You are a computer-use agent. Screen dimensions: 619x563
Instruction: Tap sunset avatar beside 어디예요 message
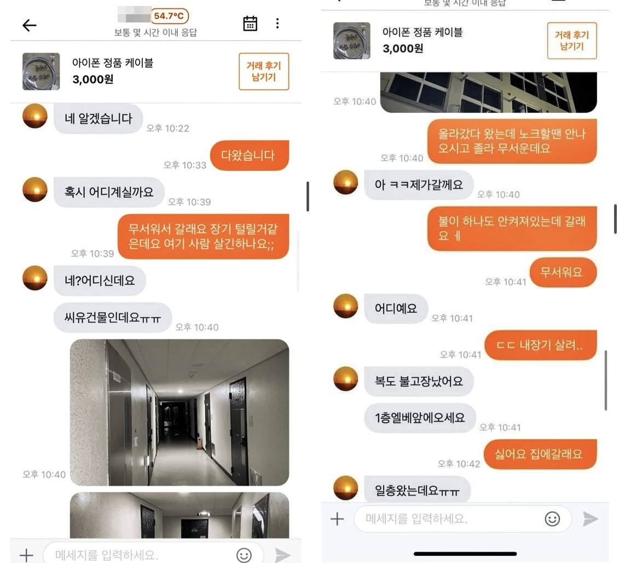tap(346, 306)
